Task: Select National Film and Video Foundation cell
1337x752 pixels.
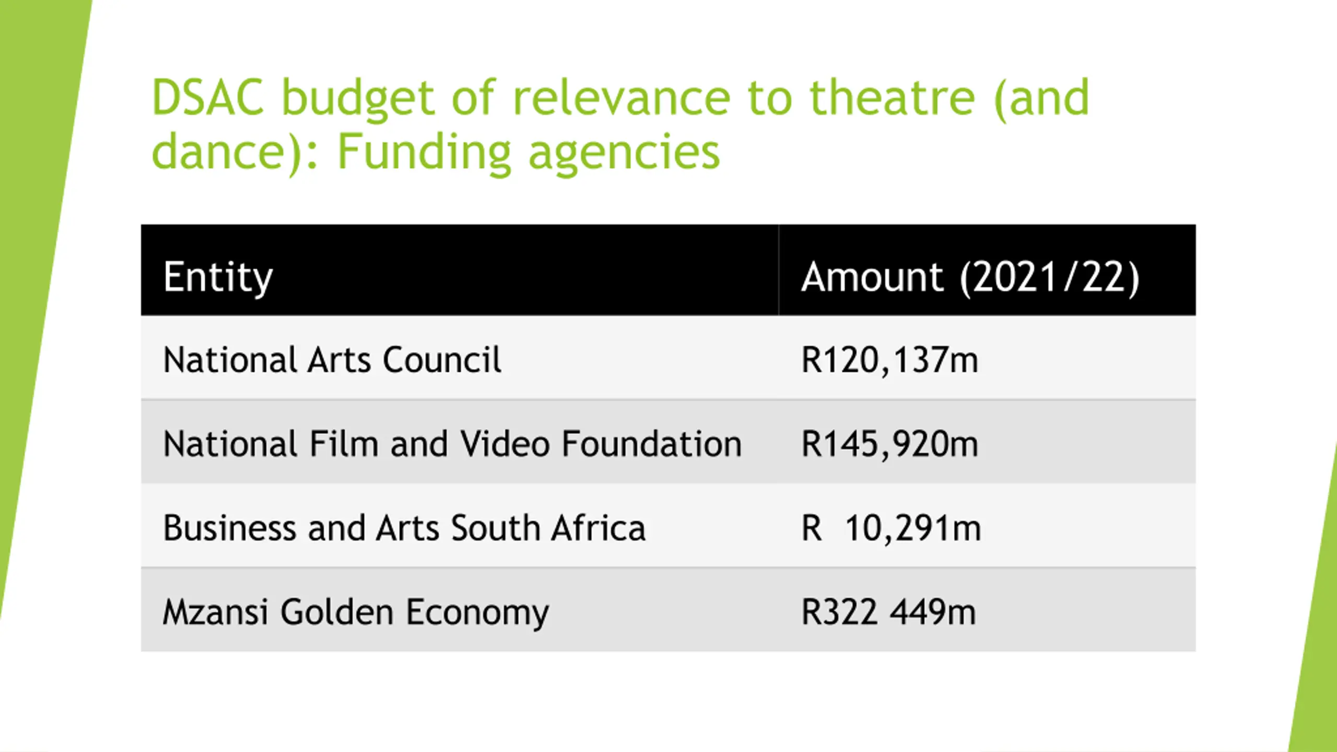Action: click(x=460, y=442)
